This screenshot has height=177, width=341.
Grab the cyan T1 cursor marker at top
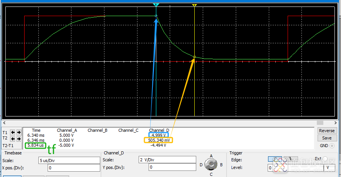[156, 5]
